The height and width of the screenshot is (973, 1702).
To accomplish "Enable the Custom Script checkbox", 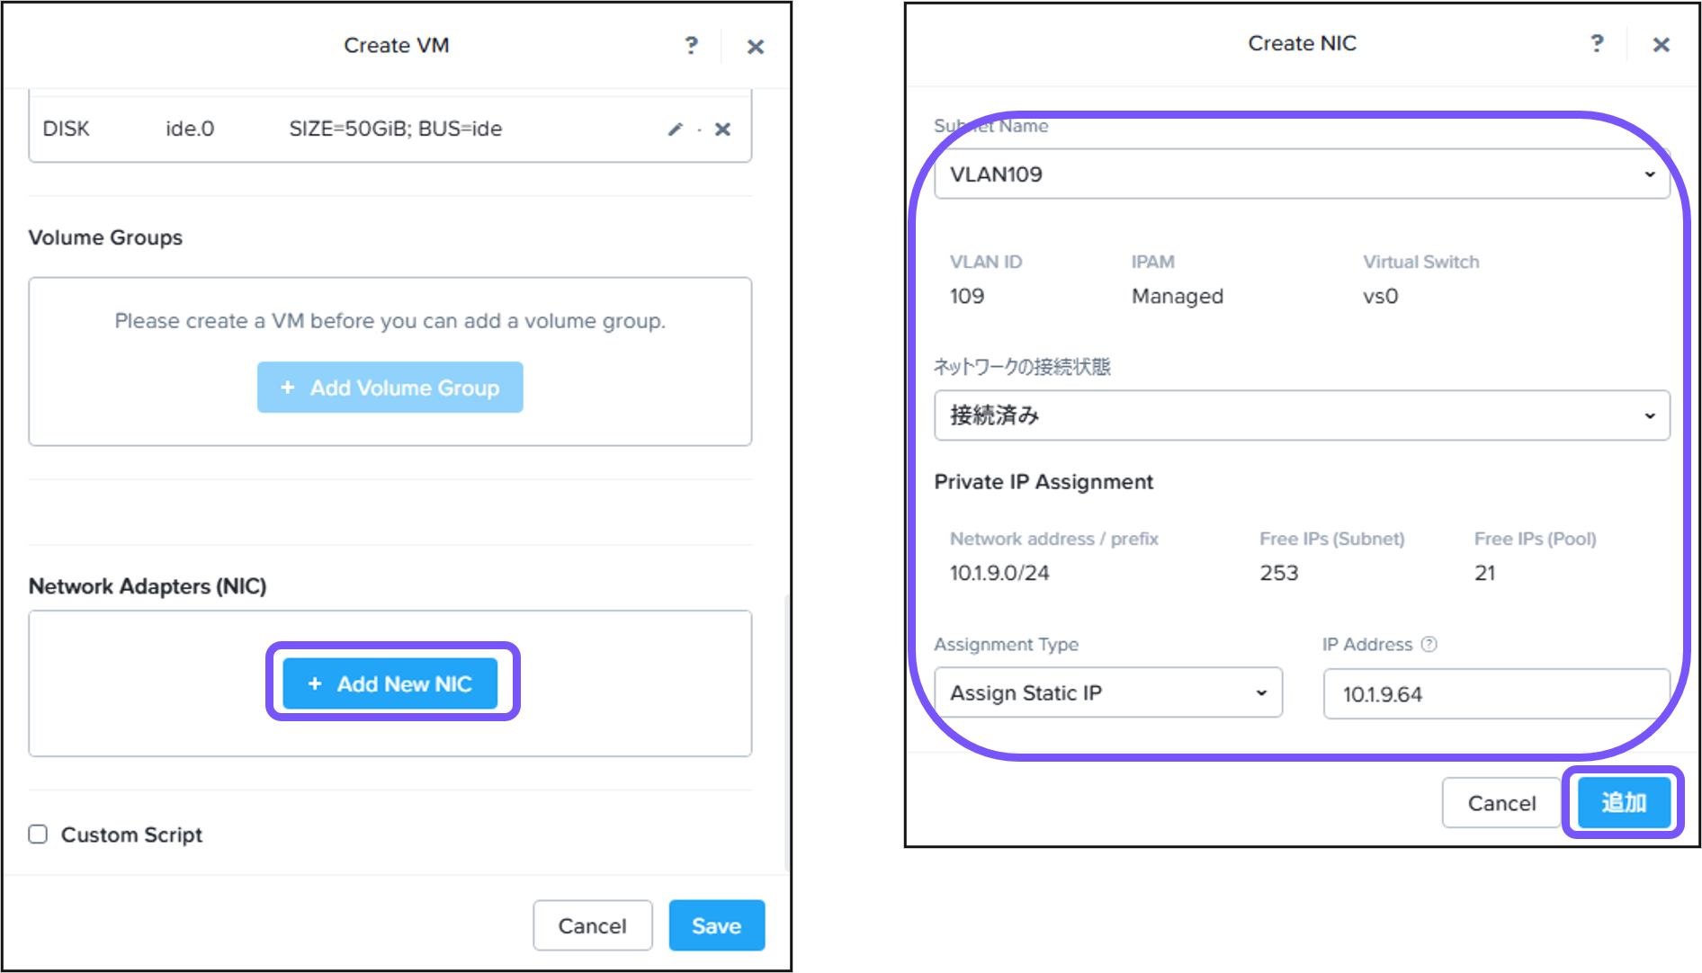I will point(38,835).
